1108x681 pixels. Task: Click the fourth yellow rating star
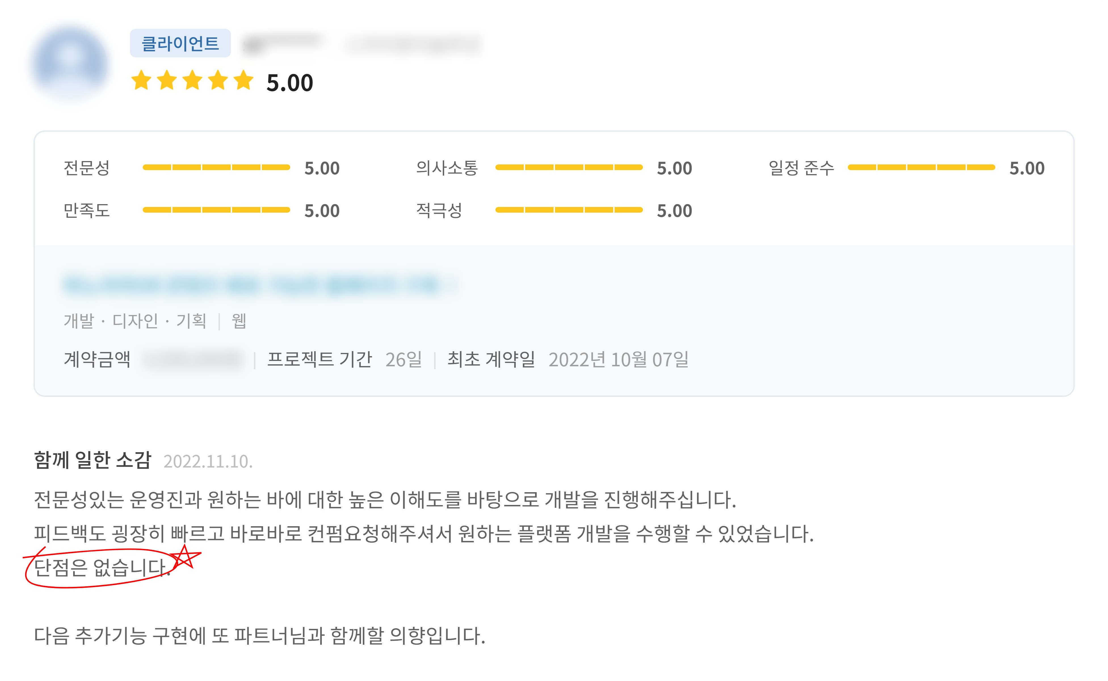pyautogui.click(x=218, y=81)
